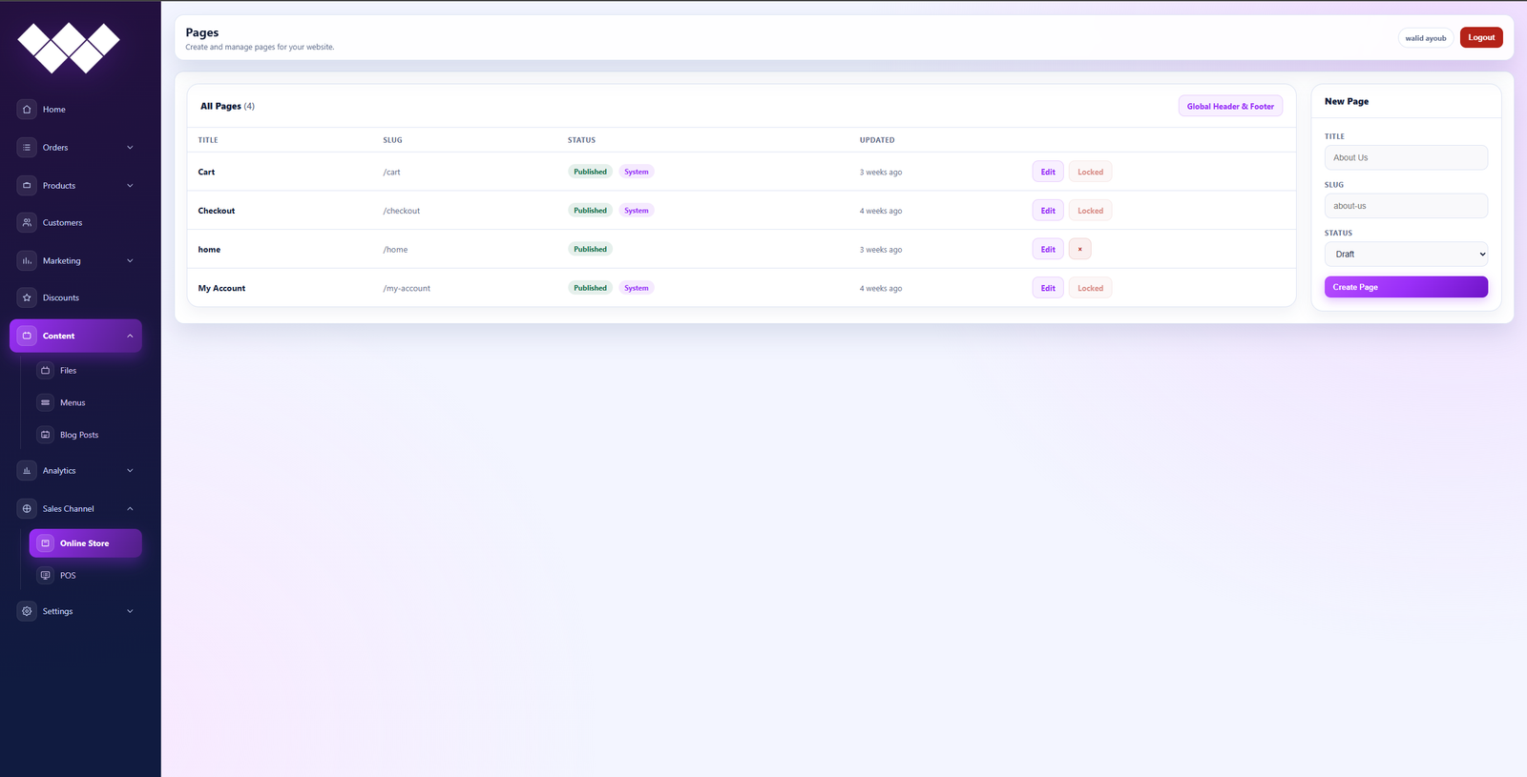
Task: Click the System badge on the Checkout row
Action: [x=637, y=211]
